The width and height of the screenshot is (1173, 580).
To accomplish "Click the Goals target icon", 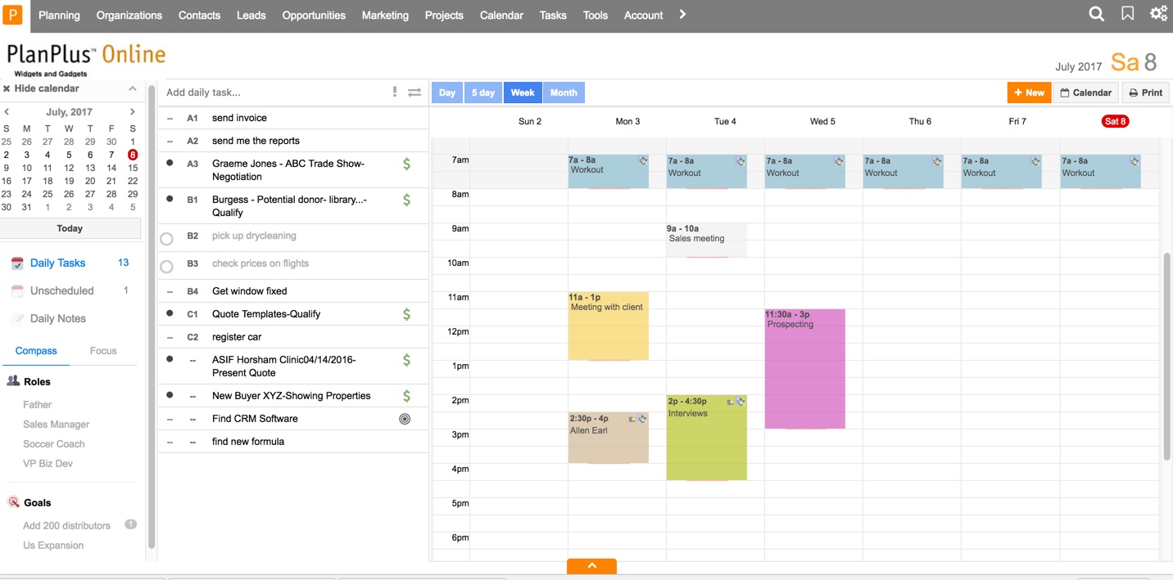I will click(x=13, y=502).
